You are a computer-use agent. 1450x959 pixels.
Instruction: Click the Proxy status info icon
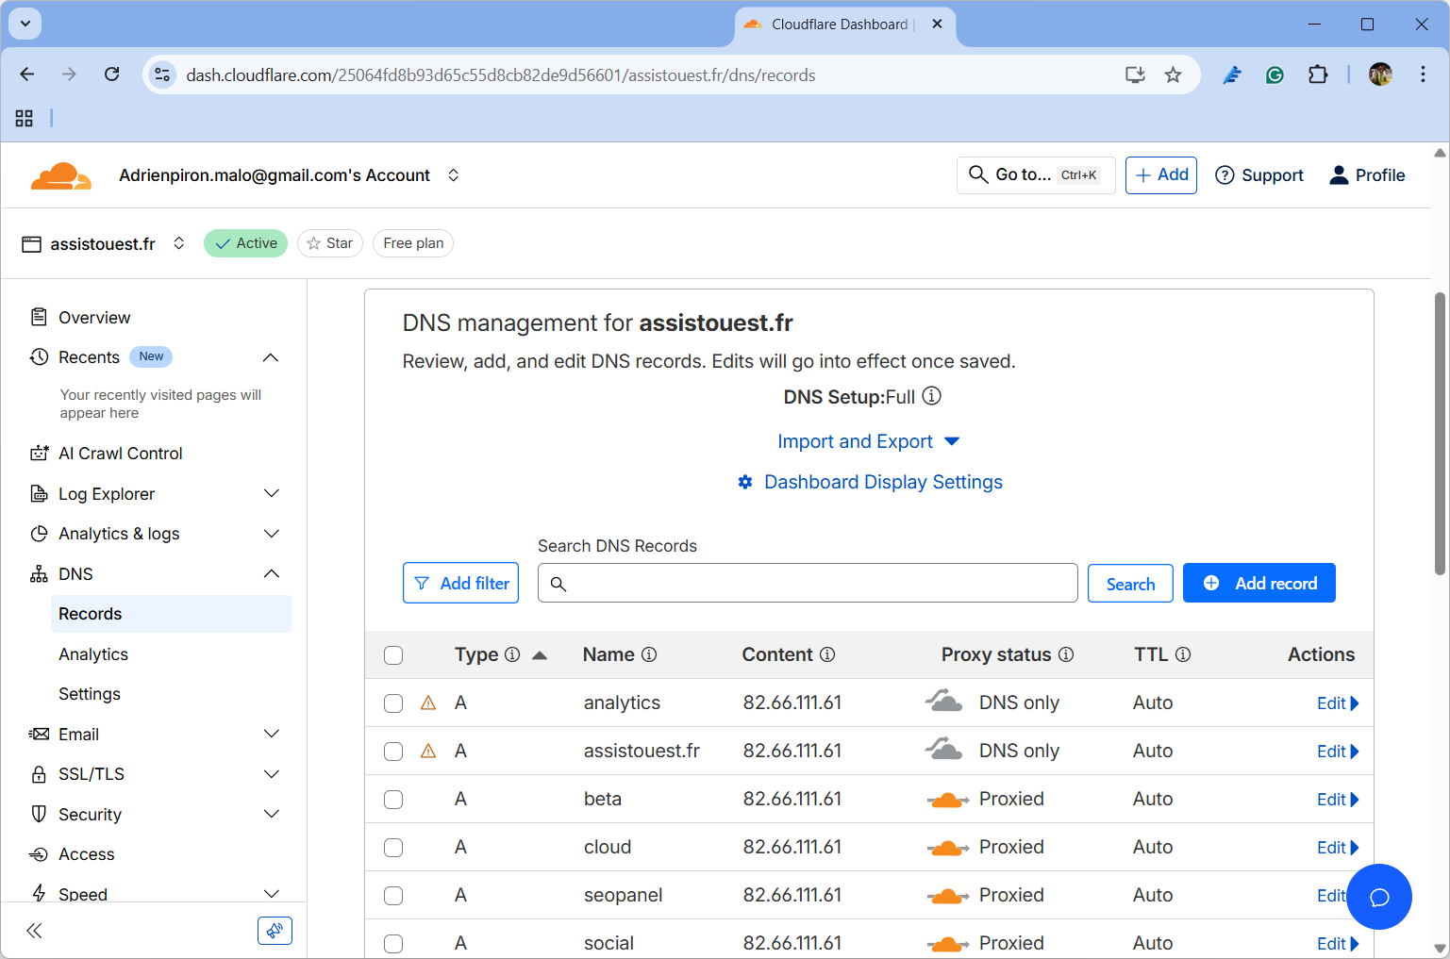(x=1066, y=654)
